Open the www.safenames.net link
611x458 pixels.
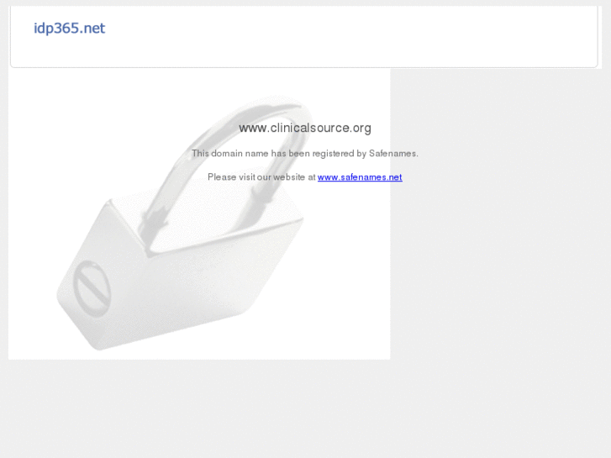[360, 177]
